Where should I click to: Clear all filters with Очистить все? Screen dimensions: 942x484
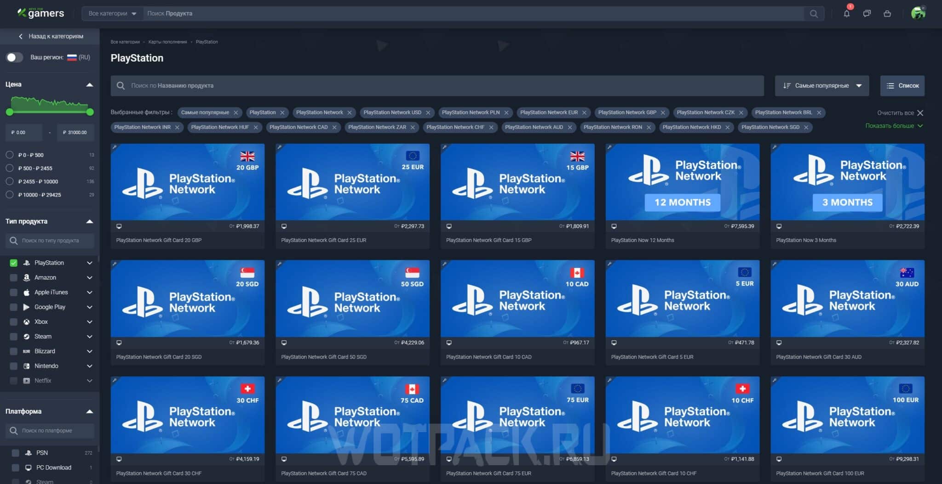pyautogui.click(x=900, y=113)
